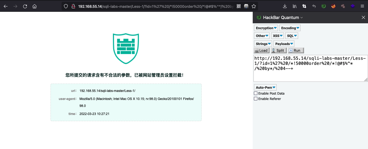Click the Run button

(x=296, y=50)
